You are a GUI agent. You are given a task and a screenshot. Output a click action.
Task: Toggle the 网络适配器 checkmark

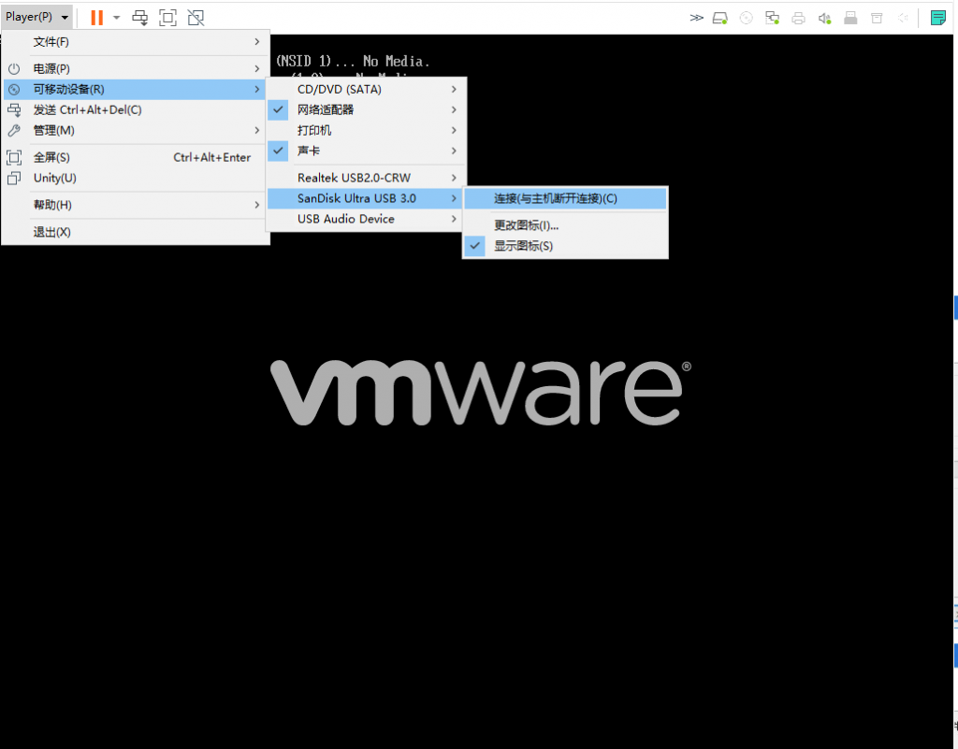pyautogui.click(x=278, y=110)
